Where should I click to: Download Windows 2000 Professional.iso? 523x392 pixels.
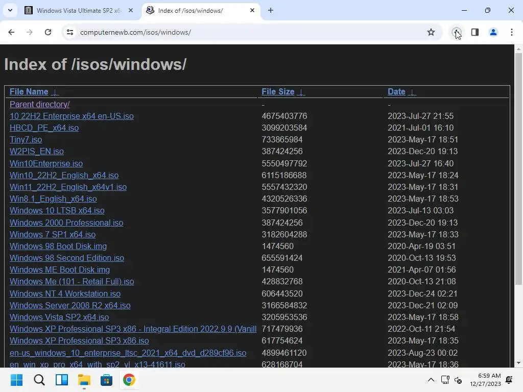[66, 223]
